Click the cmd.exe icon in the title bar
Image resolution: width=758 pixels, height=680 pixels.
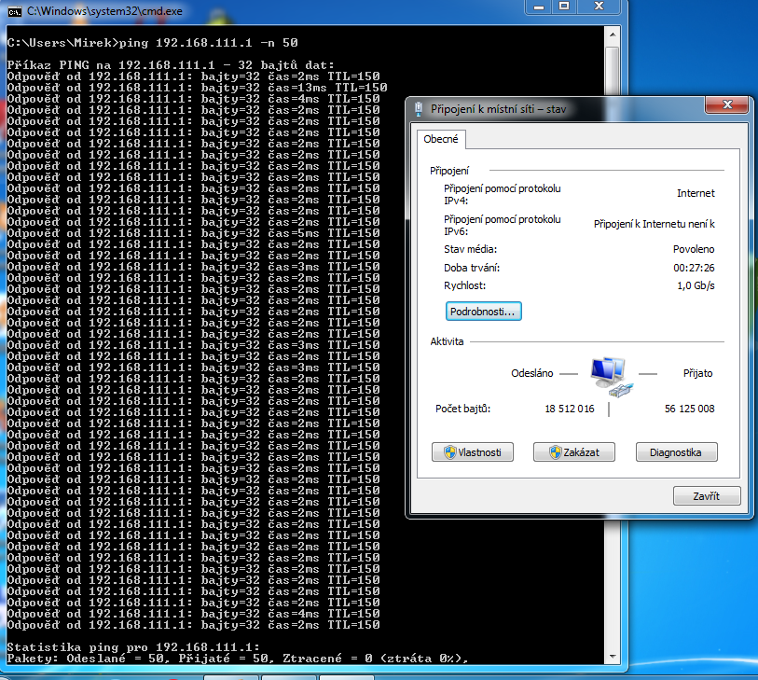point(14,9)
